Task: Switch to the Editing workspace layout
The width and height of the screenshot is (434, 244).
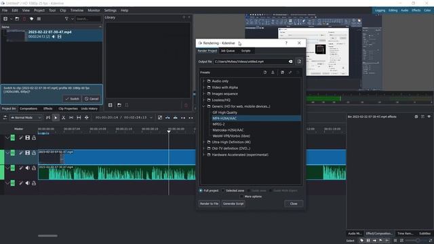Action: (x=393, y=10)
